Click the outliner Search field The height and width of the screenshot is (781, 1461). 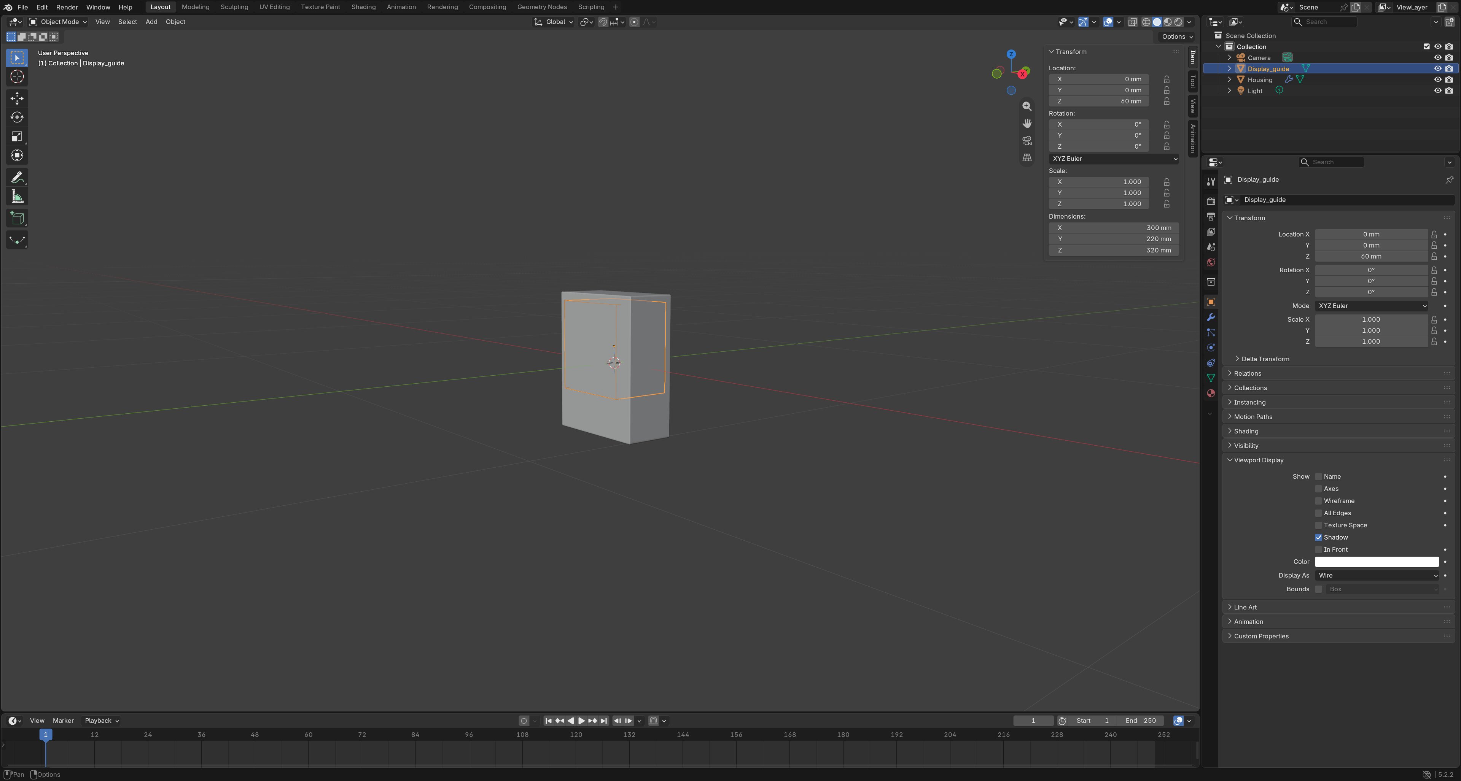coord(1325,22)
